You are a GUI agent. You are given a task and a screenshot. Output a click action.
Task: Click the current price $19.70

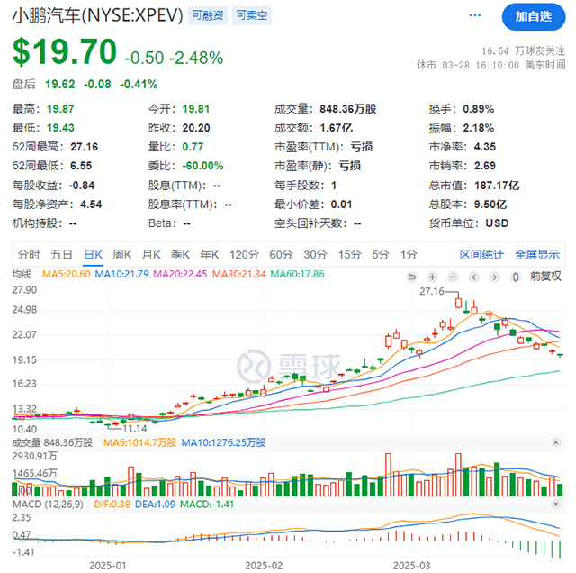pos(65,52)
